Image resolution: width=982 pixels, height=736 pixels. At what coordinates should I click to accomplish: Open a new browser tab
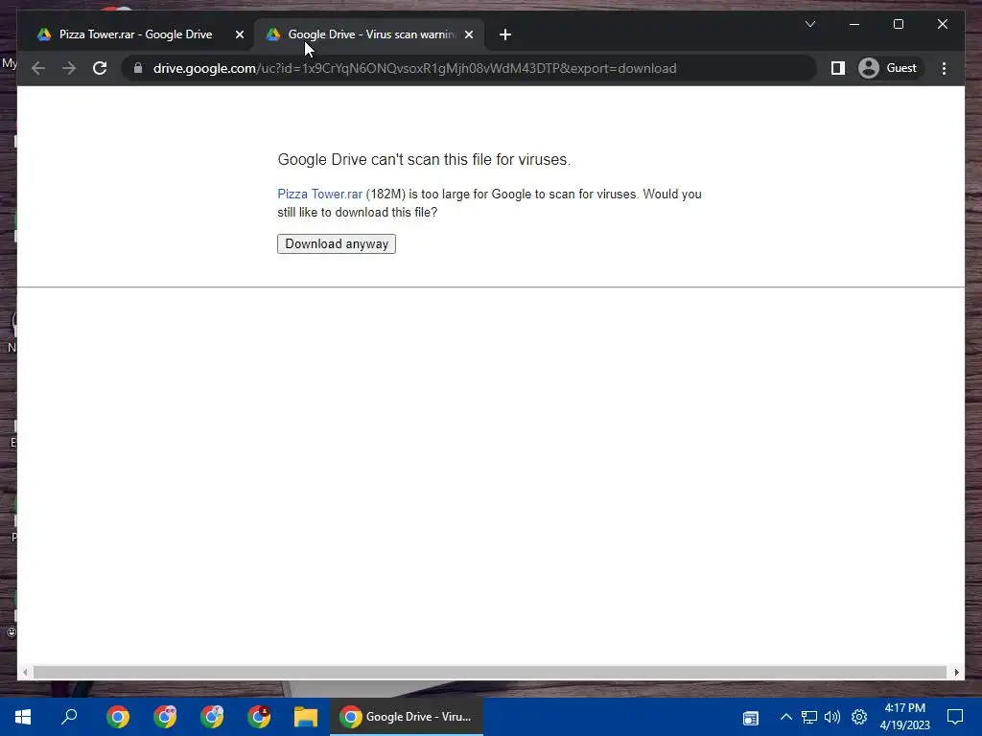pyautogui.click(x=505, y=34)
